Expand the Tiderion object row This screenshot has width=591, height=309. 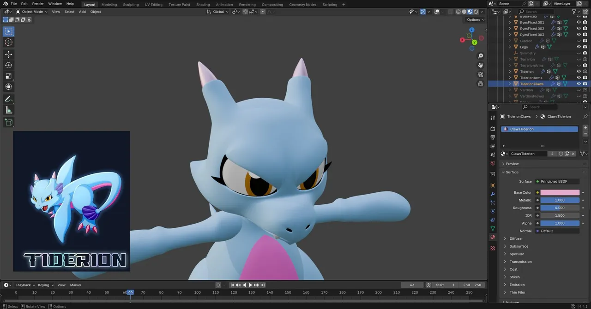510,71
